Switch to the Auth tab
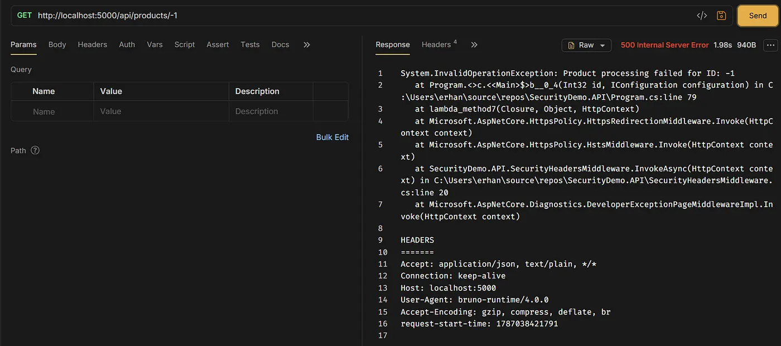This screenshot has height=346, width=781. pos(127,45)
